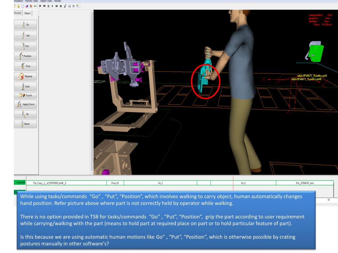Select the Get task button

coord(25,35)
